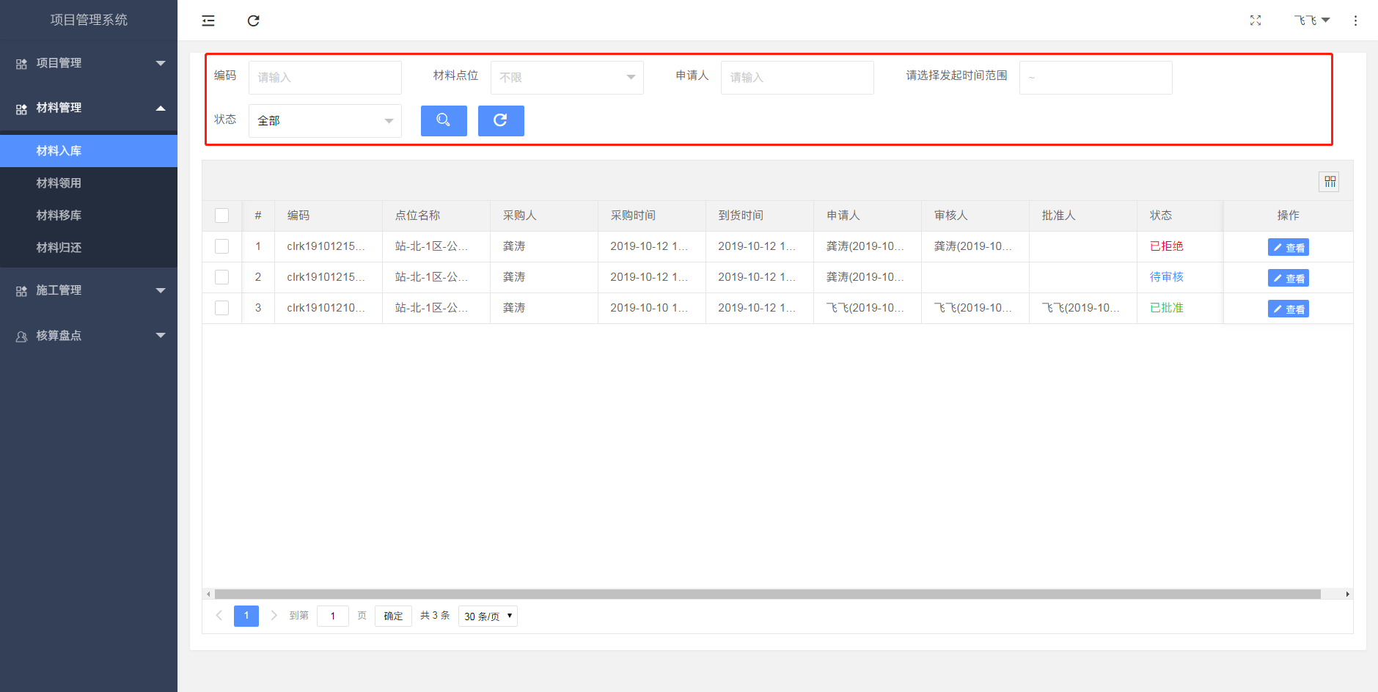Check the checkbox for row 2
This screenshot has height=692, width=1378.
click(x=221, y=277)
